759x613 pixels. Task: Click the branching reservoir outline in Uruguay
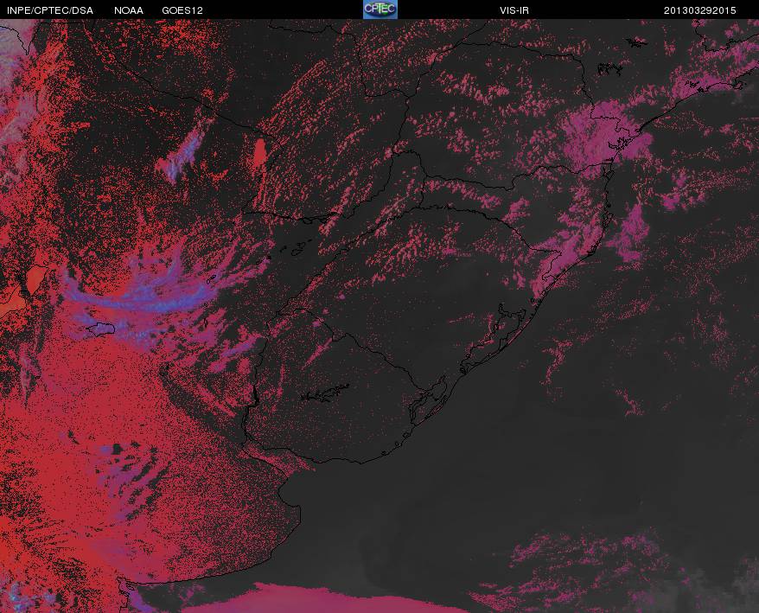[325, 393]
